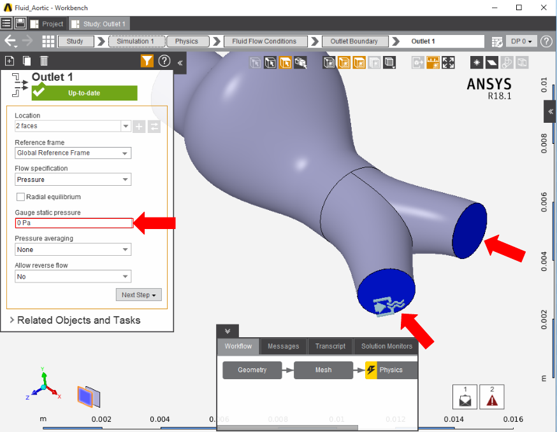Save the project with the disk icon
Viewport: 557px width, 432px height.
tap(20, 24)
